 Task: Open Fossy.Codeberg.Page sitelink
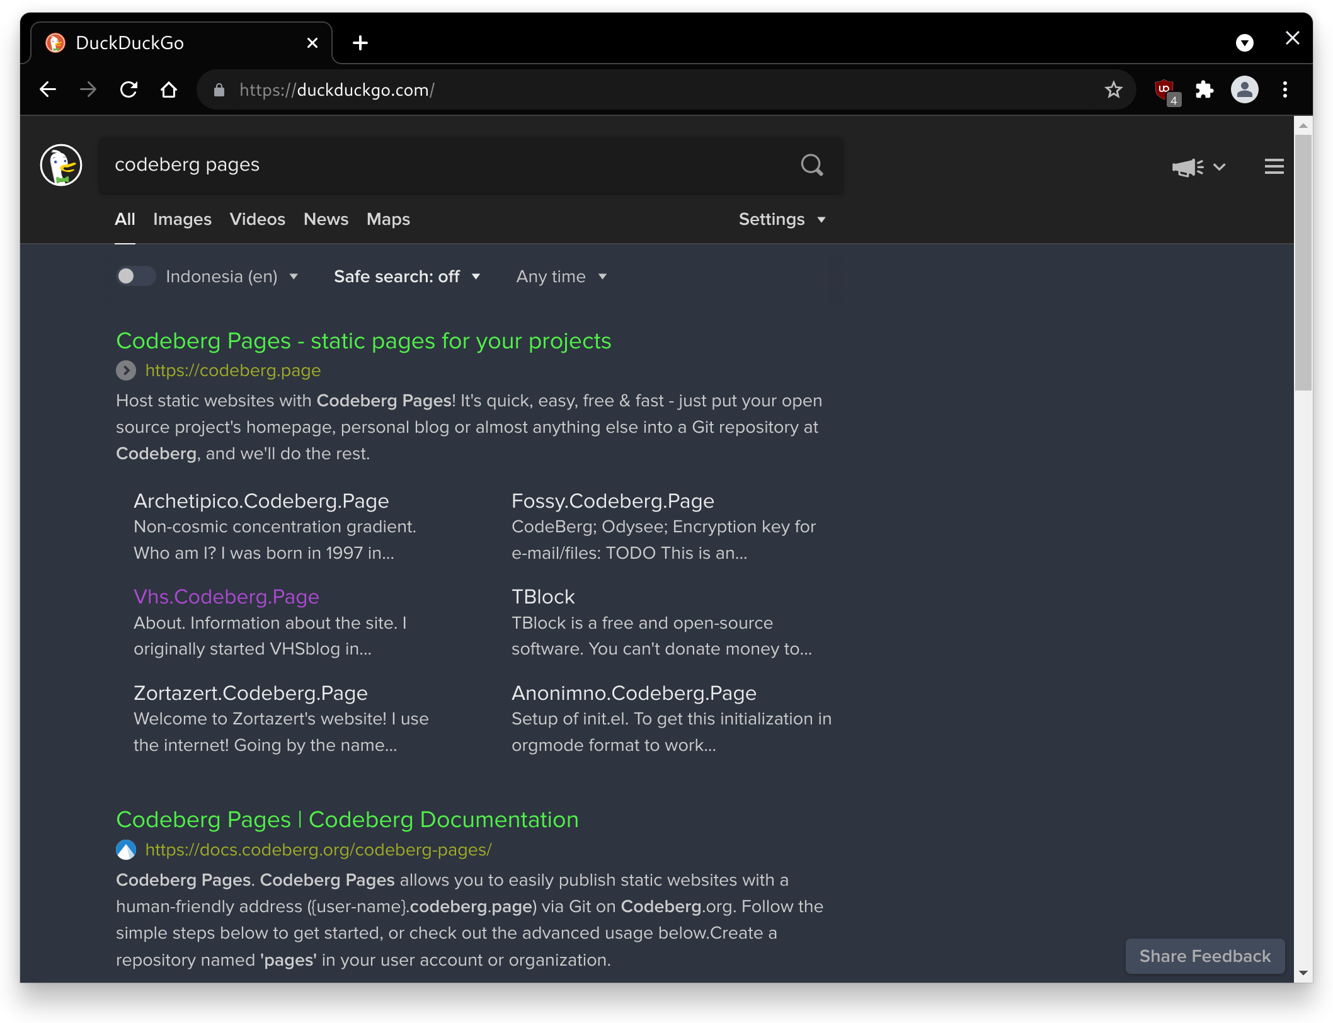pyautogui.click(x=612, y=501)
